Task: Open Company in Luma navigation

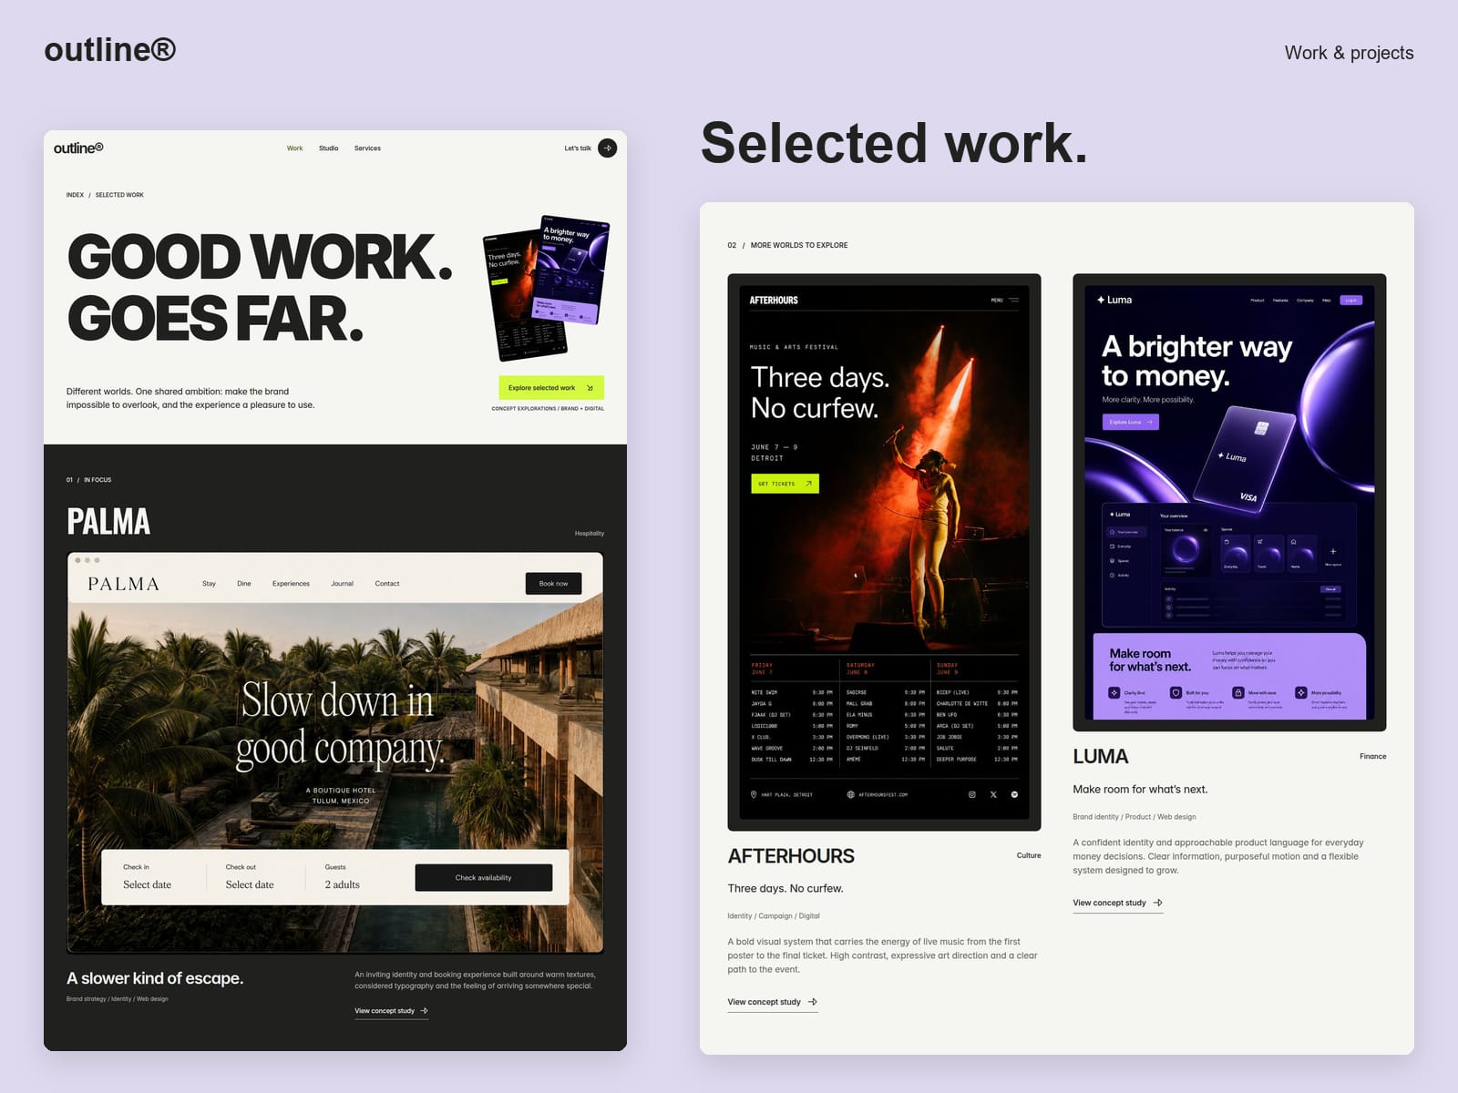Action: [1305, 300]
